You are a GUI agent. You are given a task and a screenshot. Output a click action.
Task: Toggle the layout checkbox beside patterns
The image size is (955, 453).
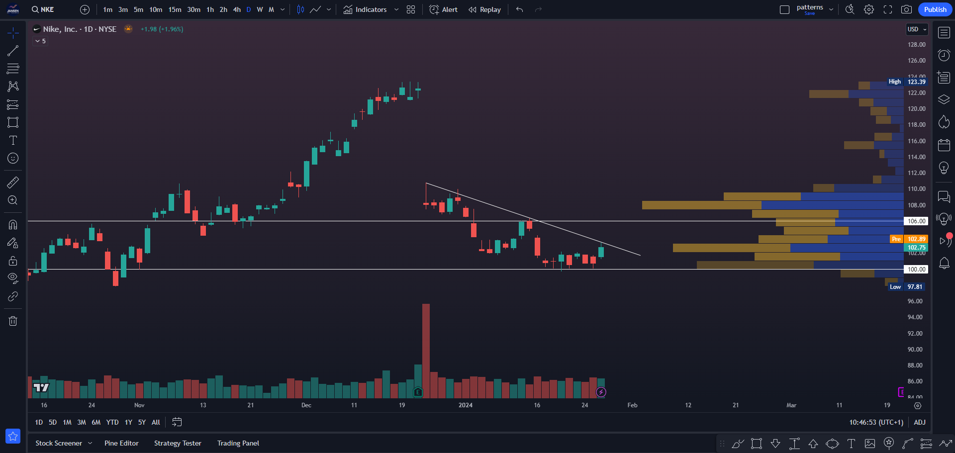(784, 9)
